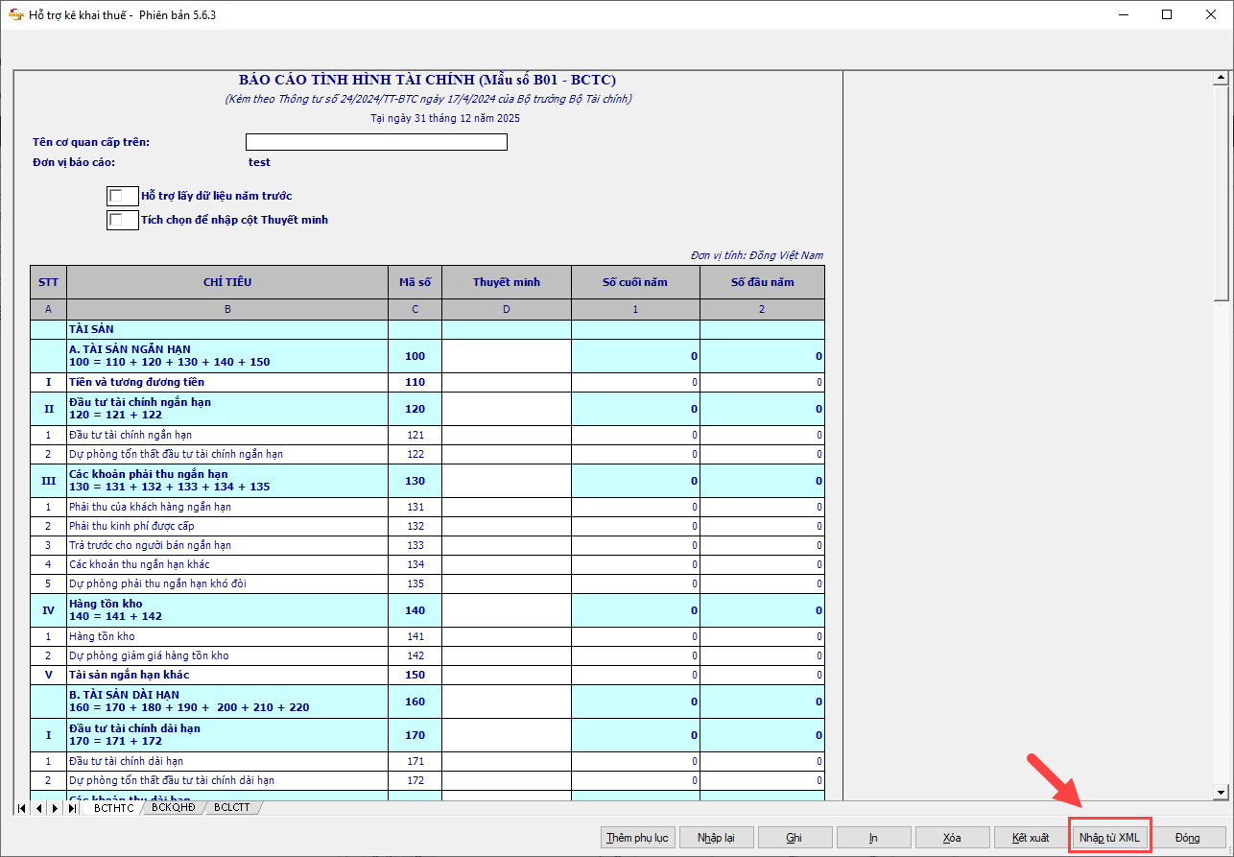This screenshot has height=857, width=1234.
Task: Open the BCLCTT sheet tab
Action: point(232,808)
